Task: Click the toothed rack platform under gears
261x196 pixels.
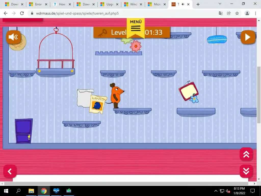Action: [119, 53]
